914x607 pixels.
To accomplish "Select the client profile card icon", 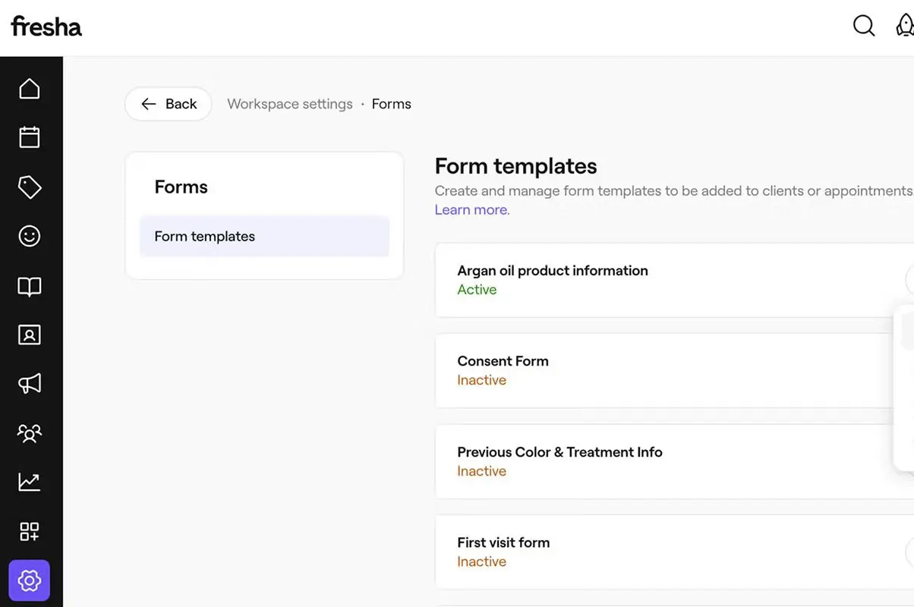I will point(29,334).
